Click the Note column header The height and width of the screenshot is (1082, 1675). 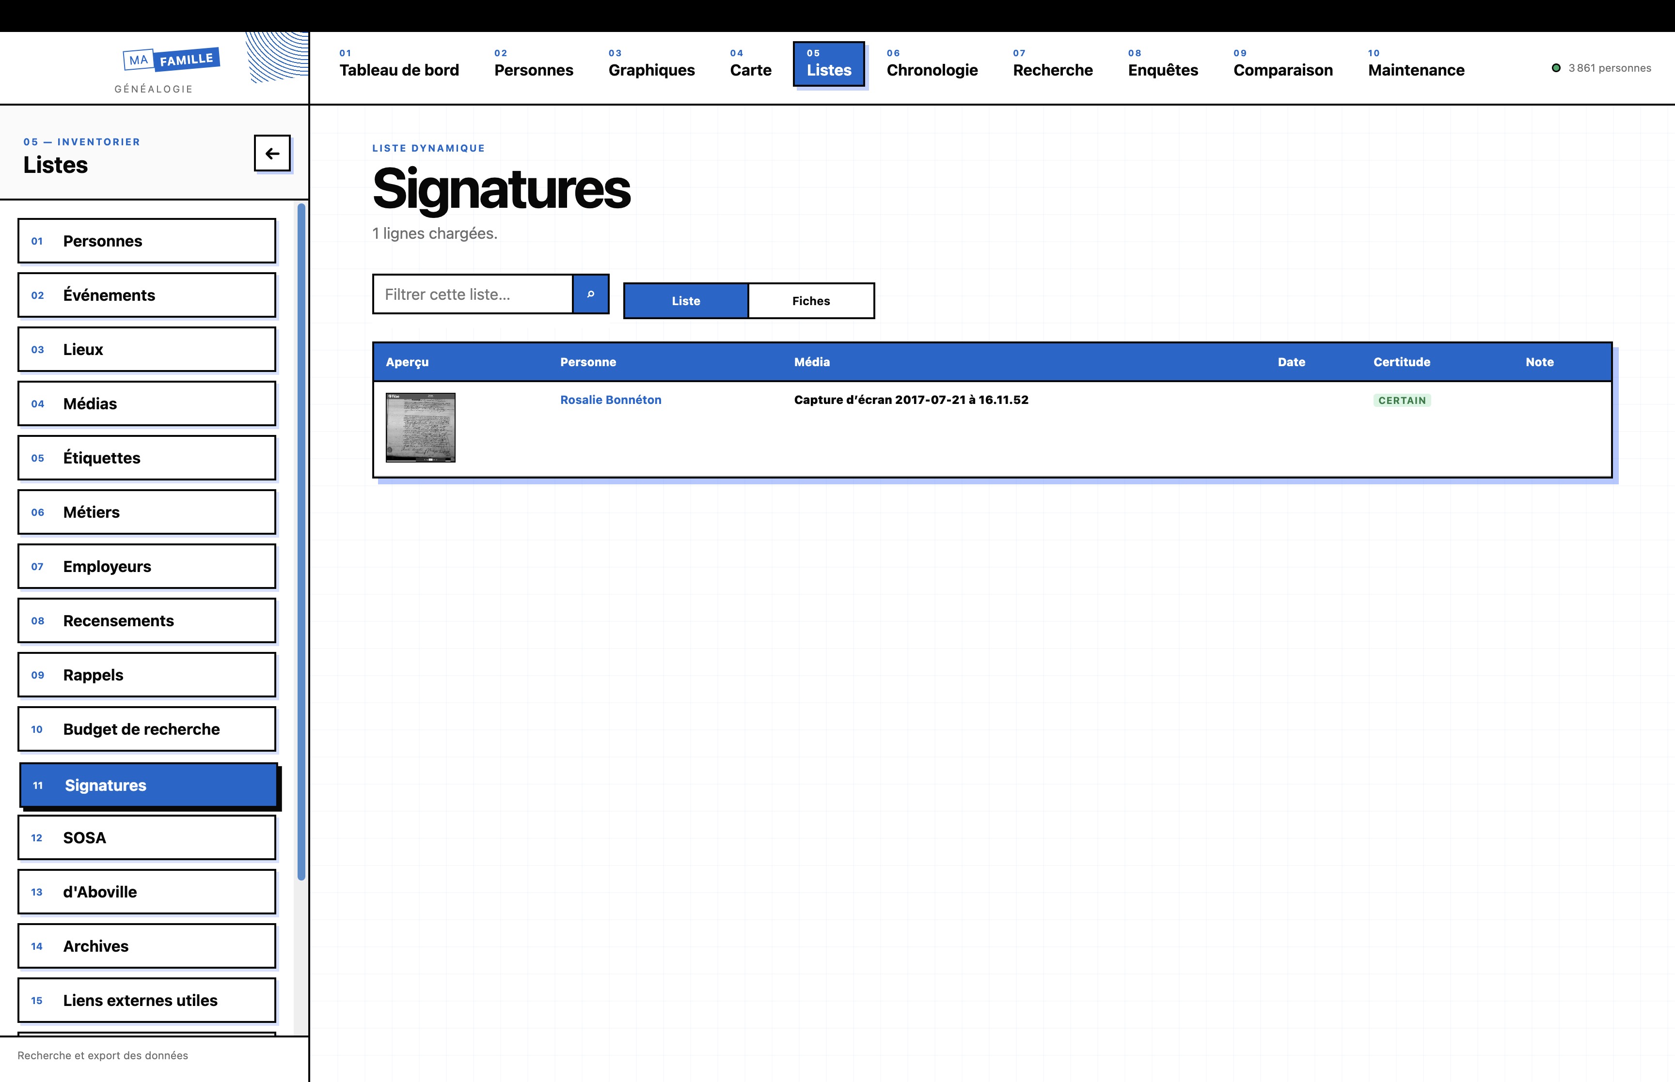1539,362
